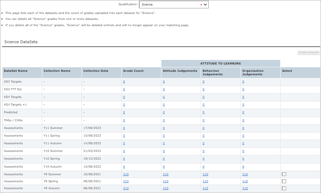Viewport: 321px width, 193px height.
Task: Click Y9 Spring Attitude Judgements 210 link
Action: click(166, 181)
